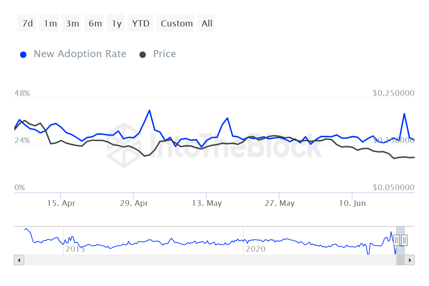Switch the chart to 1m range
This screenshot has height=286, width=429.
tap(50, 24)
